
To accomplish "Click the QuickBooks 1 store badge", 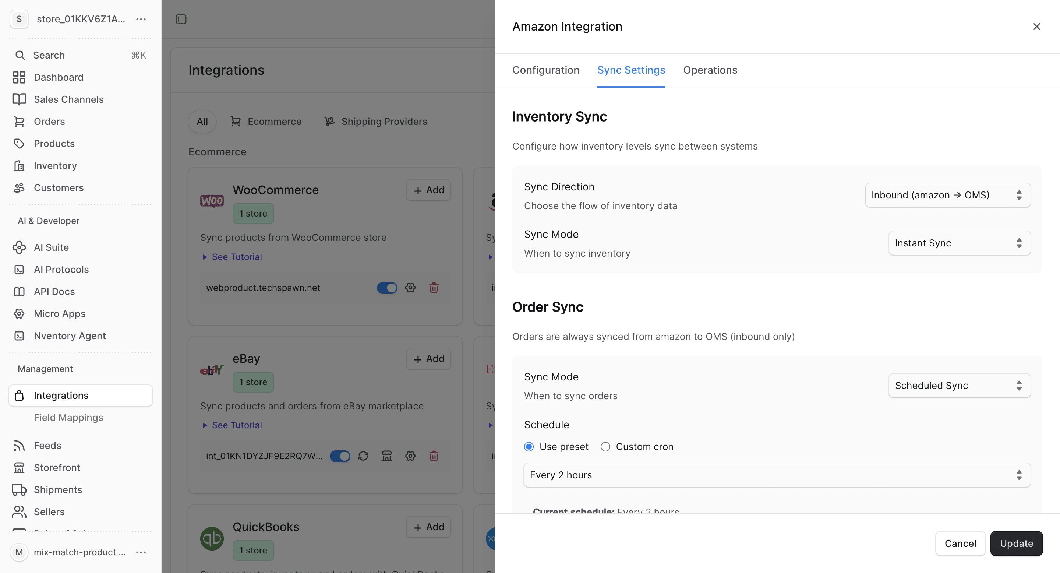I will click(253, 551).
